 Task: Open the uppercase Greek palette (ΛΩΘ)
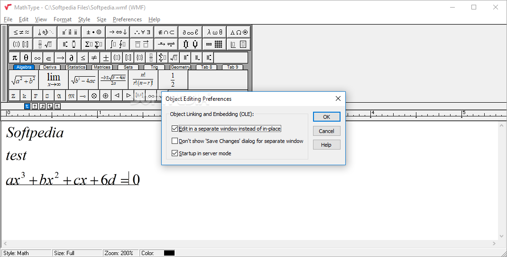point(239,32)
